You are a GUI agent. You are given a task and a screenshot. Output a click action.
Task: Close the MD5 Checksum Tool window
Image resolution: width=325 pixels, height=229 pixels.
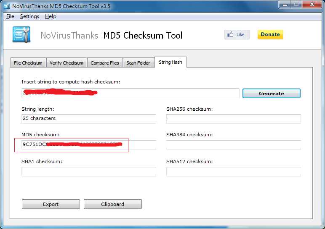point(312,5)
